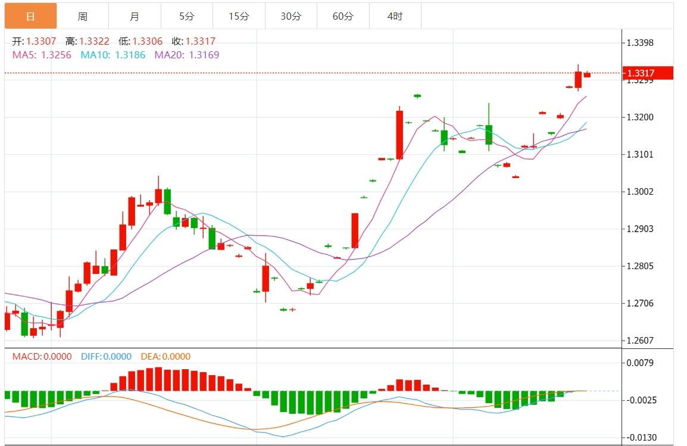
Task: Switch to the 5分 interval tab
Action: coord(186,16)
